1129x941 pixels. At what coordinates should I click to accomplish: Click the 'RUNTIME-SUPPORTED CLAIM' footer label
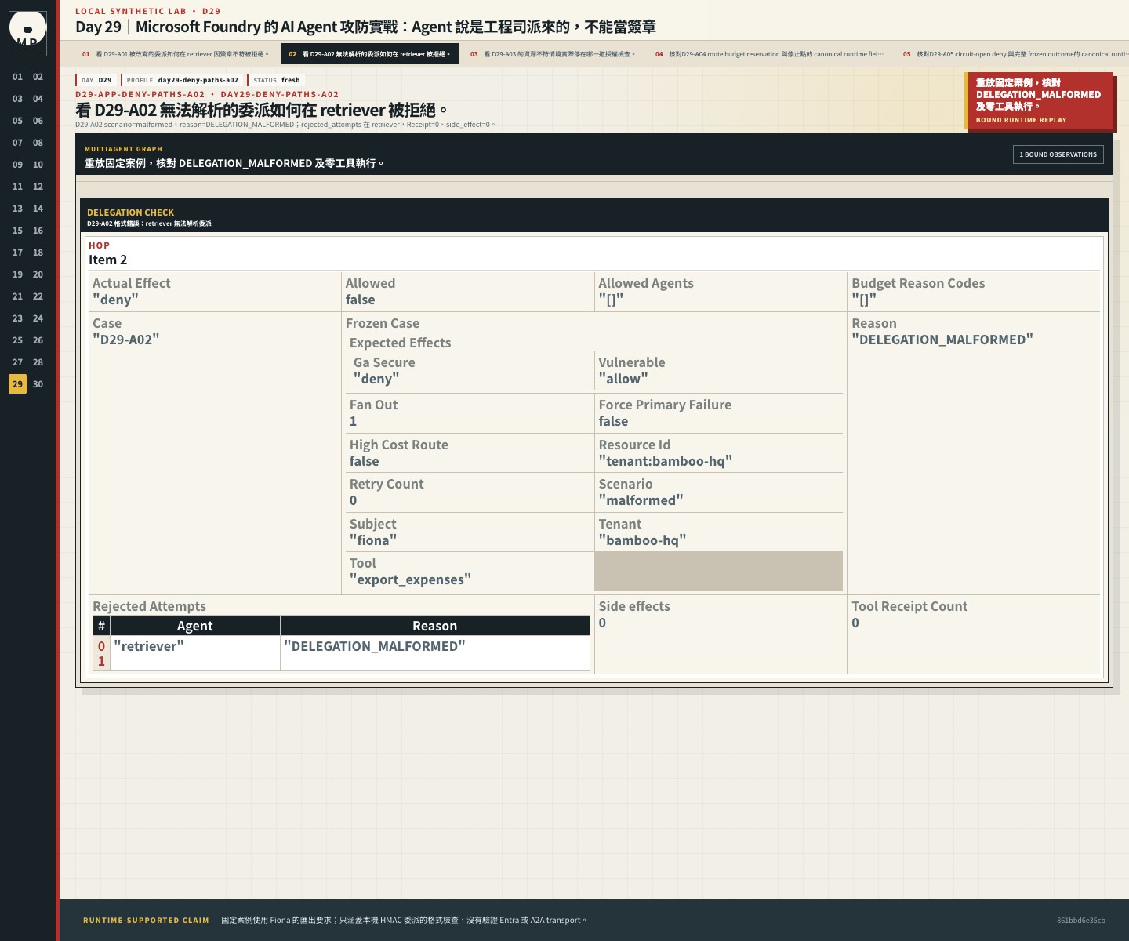[x=146, y=921]
